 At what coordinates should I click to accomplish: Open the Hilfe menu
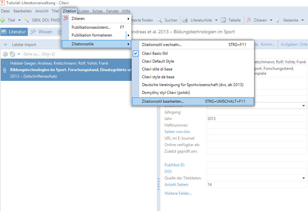[126, 11]
